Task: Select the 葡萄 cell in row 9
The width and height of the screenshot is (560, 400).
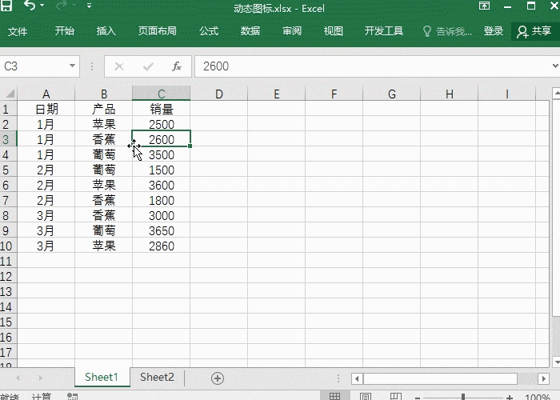Action: tap(103, 230)
